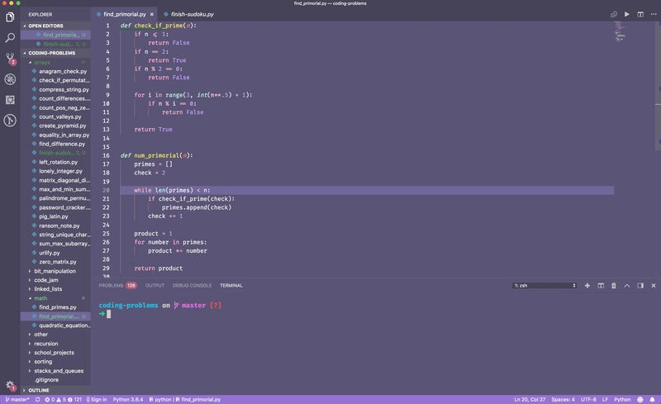The height and width of the screenshot is (404, 661).
Task: Open Source Control view with 2 badge
Action: [10, 58]
